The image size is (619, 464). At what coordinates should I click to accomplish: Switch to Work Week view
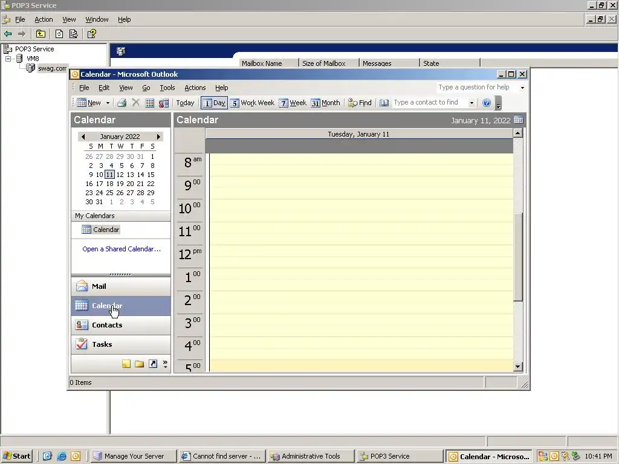coord(252,103)
